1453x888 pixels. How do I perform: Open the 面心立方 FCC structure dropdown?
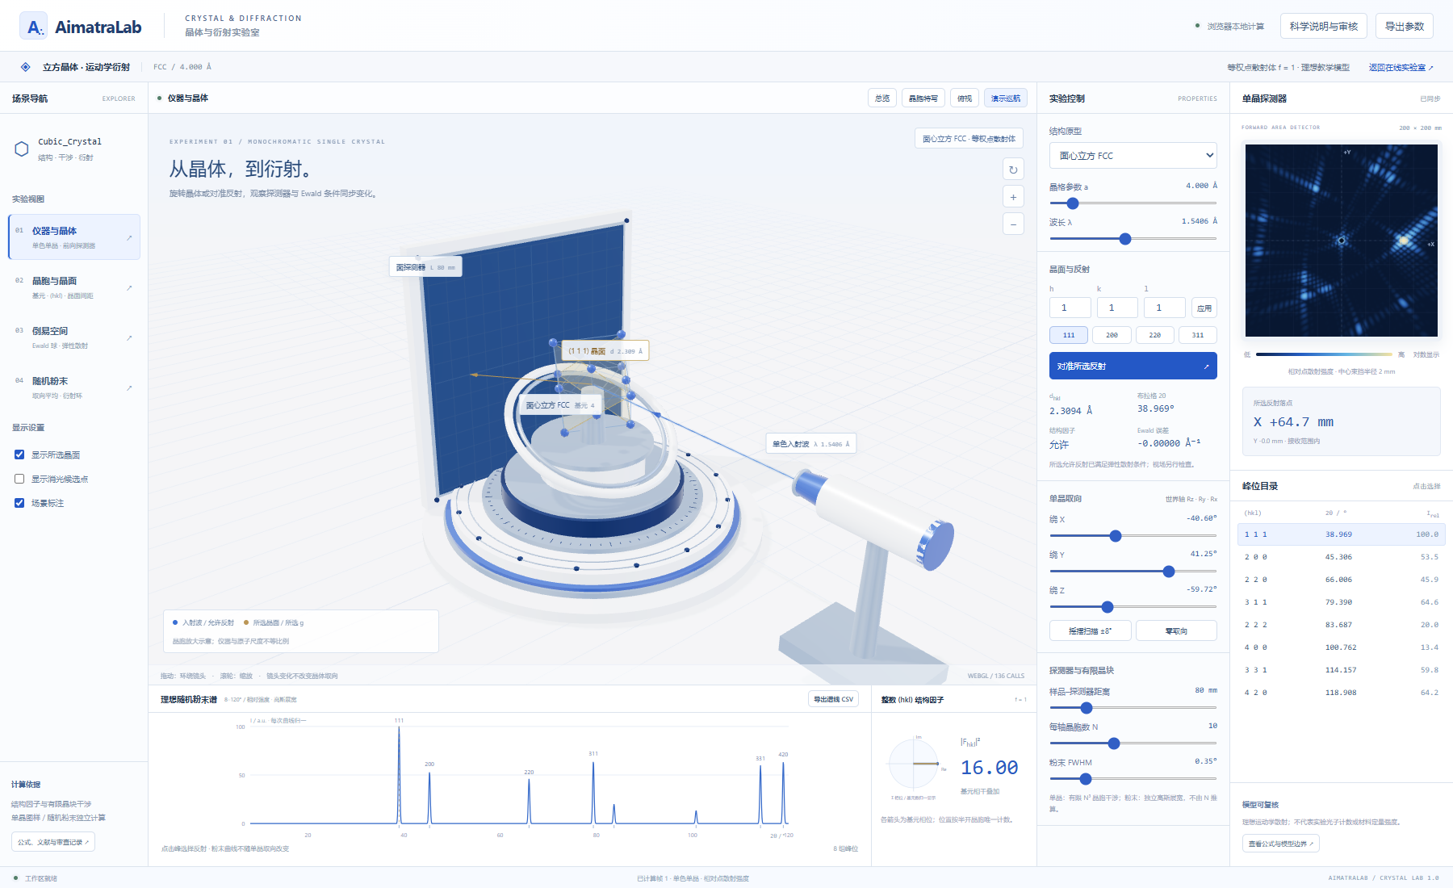[1133, 156]
